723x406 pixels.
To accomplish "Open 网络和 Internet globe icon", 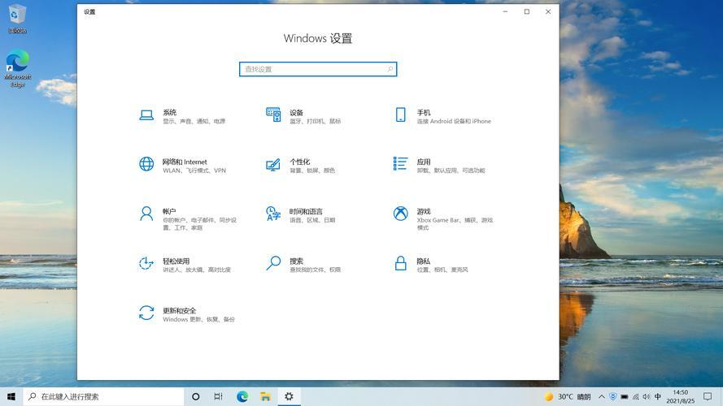I will tap(146, 164).
